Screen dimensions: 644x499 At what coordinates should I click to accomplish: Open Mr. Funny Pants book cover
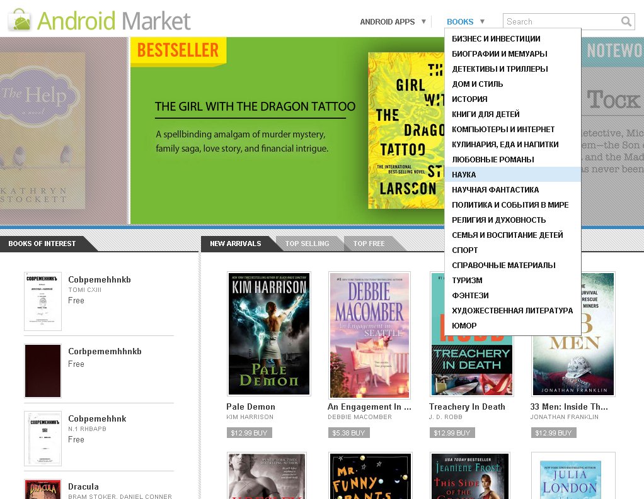point(371,476)
